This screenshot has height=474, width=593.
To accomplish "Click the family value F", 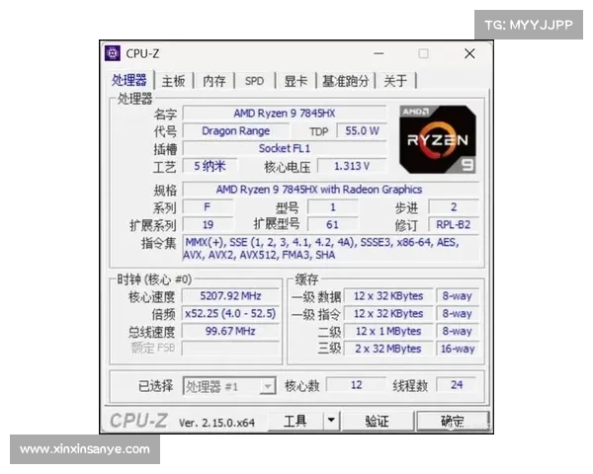I will 208,207.
